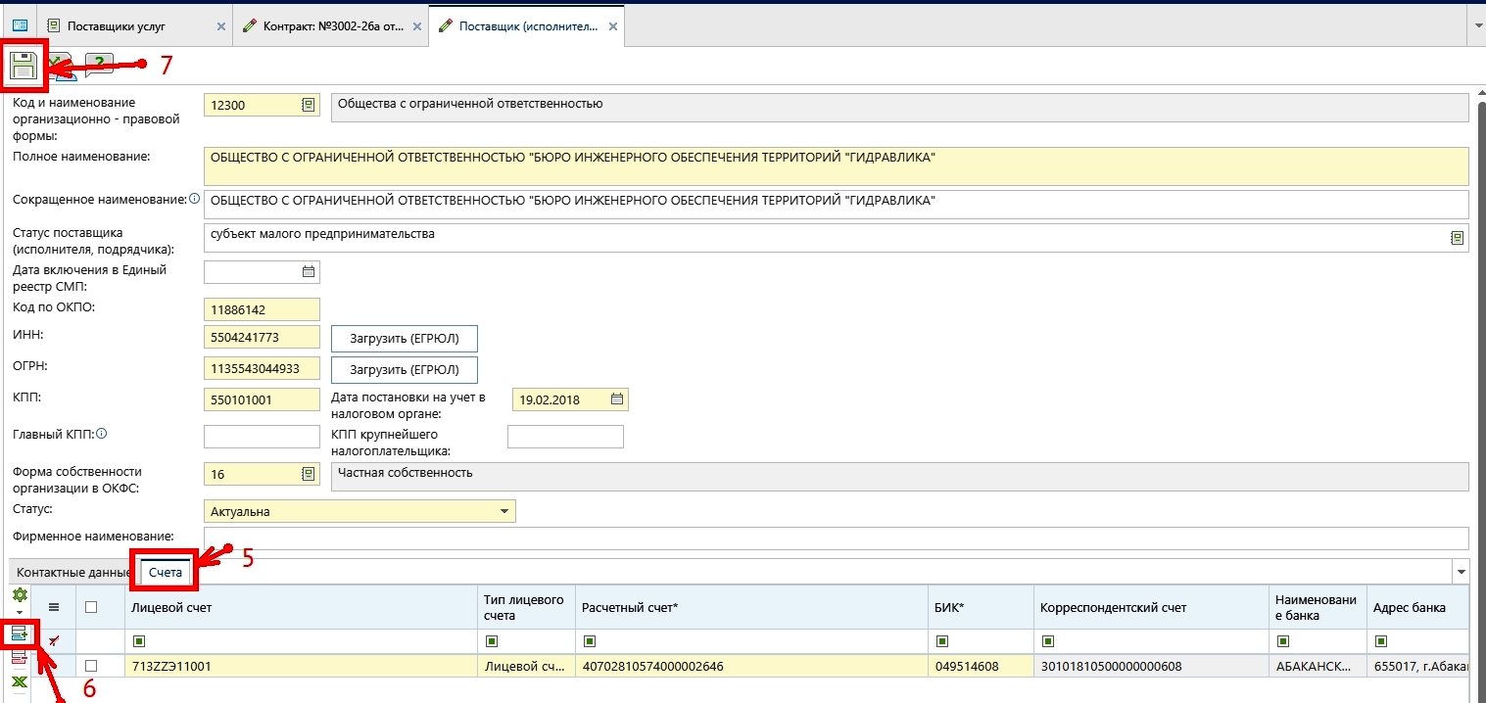Screen dimensions: 1486x703
Task: Click the hamburger column menu icon in table header
Action: coord(54,607)
